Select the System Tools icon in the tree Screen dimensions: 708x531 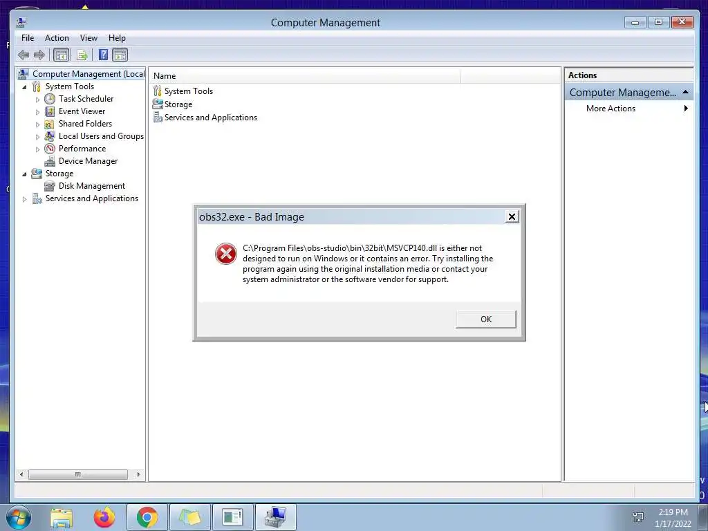point(37,86)
